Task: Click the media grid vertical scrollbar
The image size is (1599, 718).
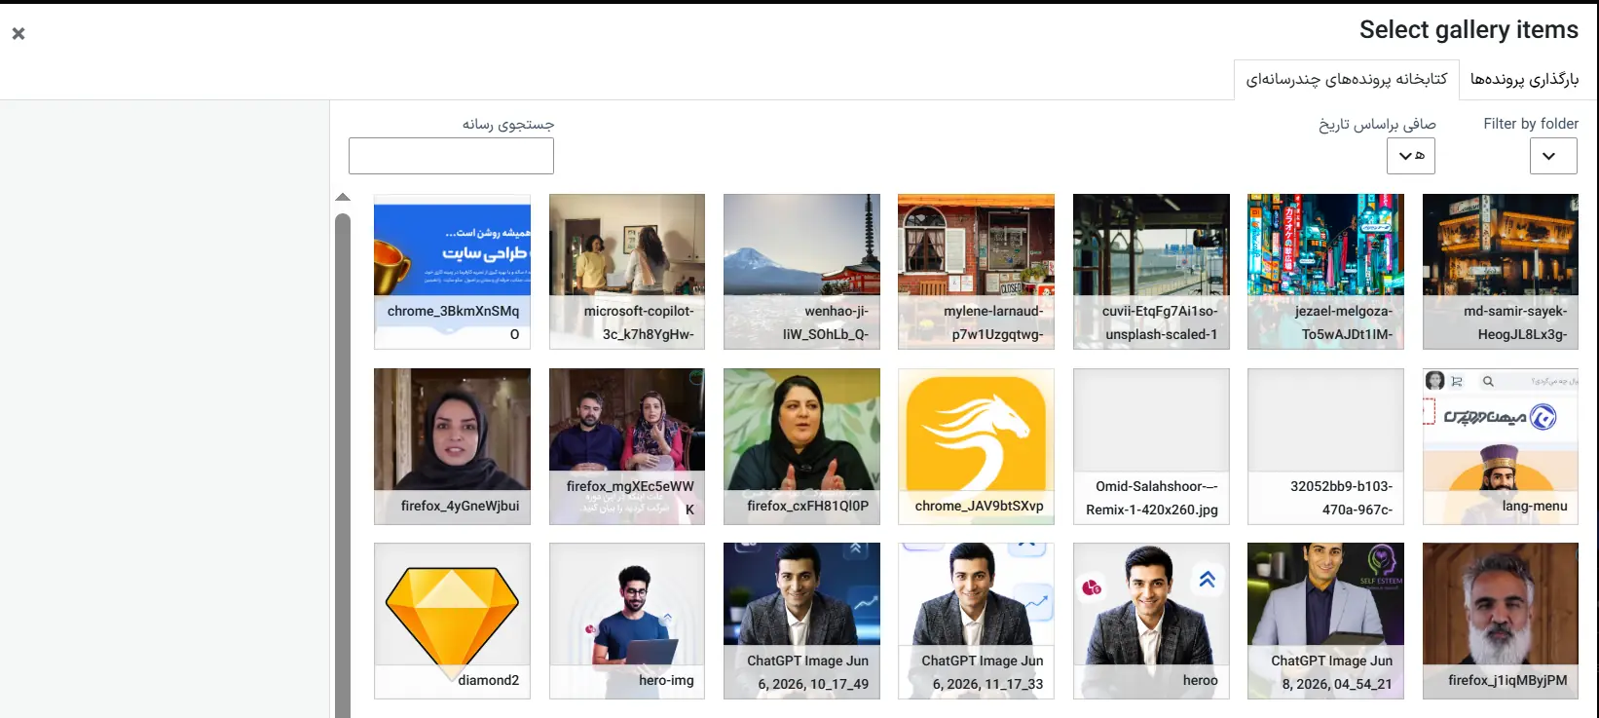Action: point(343,466)
